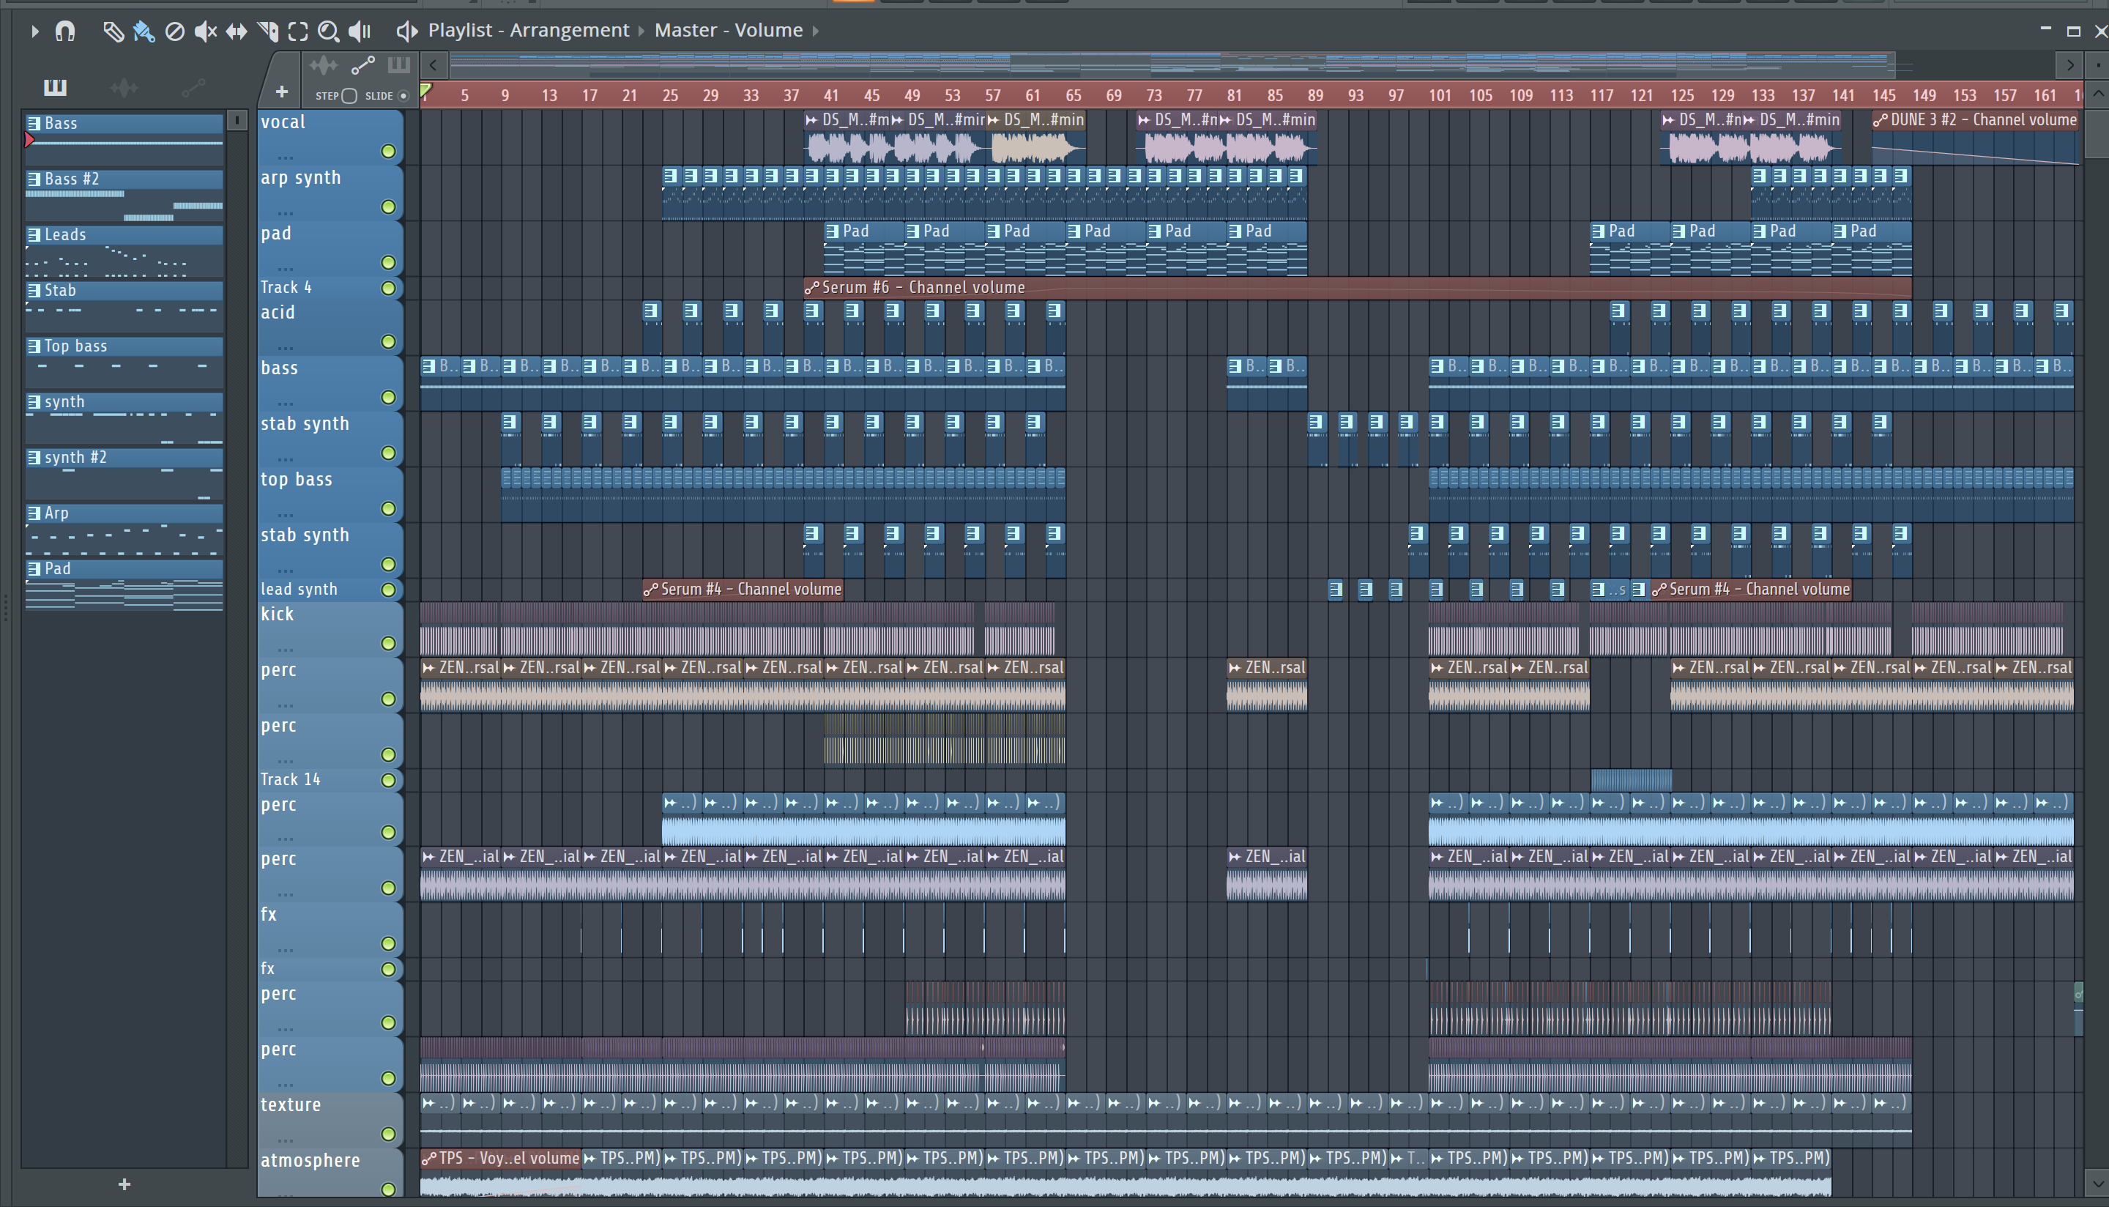Expand arrow after Master - Volume

816,31
